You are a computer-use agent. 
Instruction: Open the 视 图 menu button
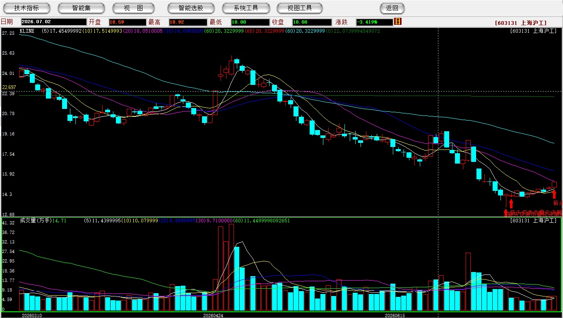point(133,8)
